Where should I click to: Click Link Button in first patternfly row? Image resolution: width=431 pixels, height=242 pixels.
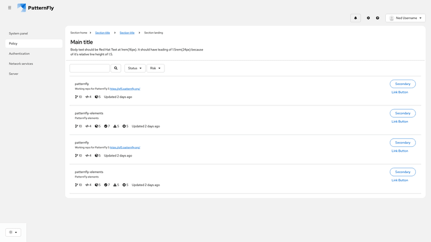tap(400, 92)
